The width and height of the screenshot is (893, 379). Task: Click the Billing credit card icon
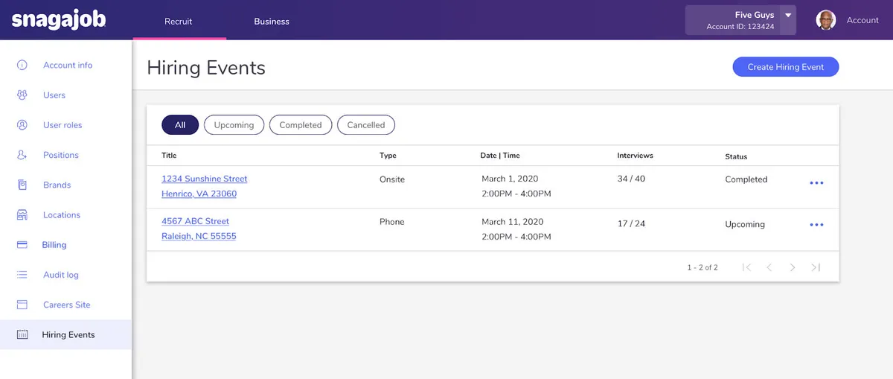tap(22, 245)
